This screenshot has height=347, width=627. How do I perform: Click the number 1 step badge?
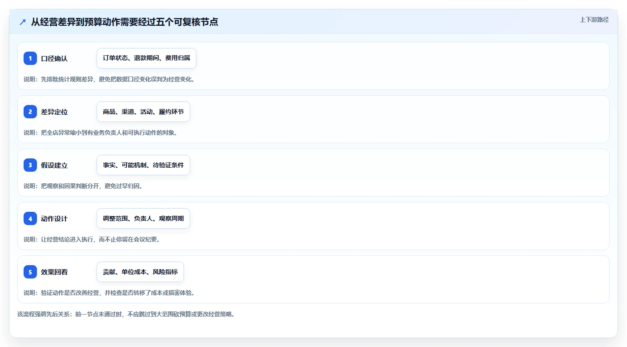point(30,58)
